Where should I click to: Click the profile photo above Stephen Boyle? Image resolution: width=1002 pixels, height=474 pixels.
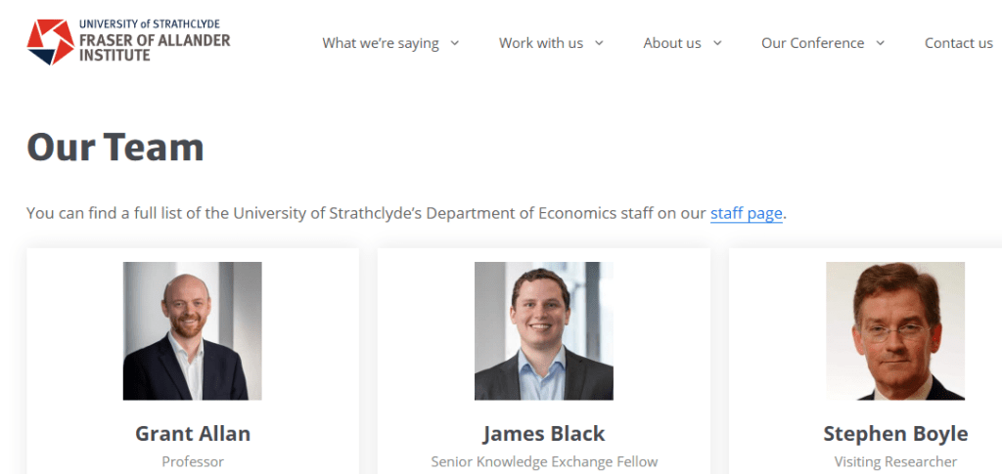pos(895,330)
